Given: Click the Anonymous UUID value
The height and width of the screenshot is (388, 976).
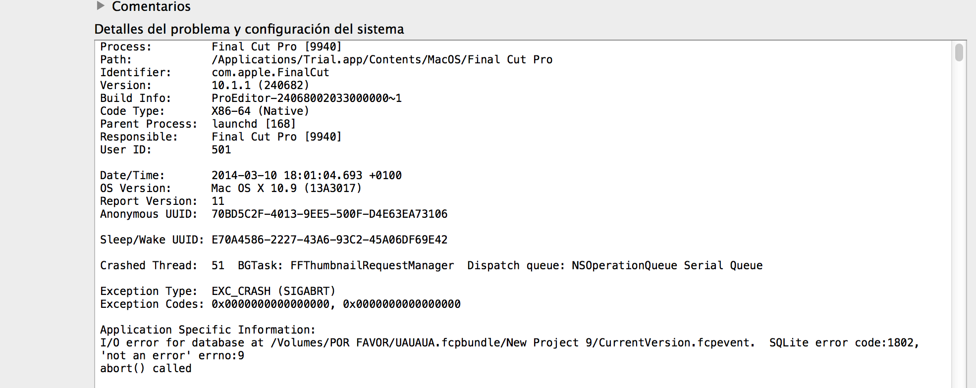Looking at the screenshot, I should pos(329,214).
